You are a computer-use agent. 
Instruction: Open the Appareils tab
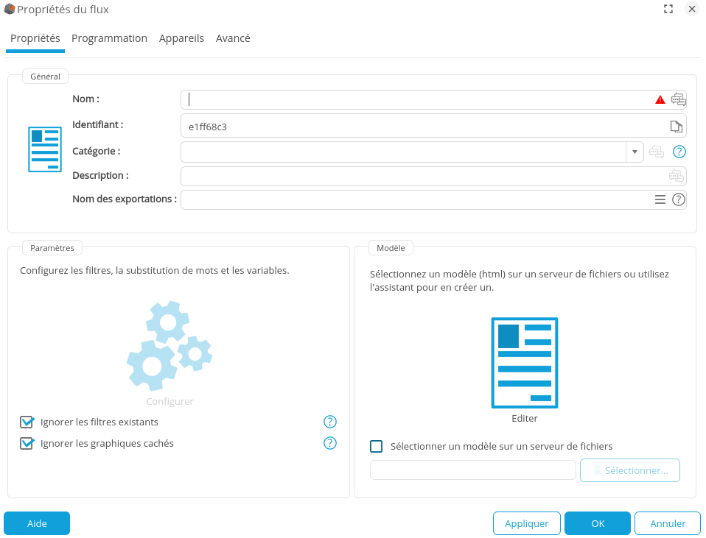click(x=181, y=38)
